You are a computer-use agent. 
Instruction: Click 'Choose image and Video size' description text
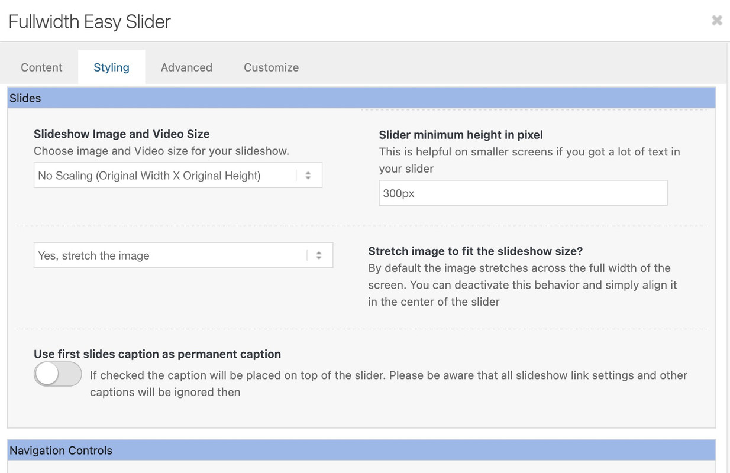pyautogui.click(x=161, y=151)
